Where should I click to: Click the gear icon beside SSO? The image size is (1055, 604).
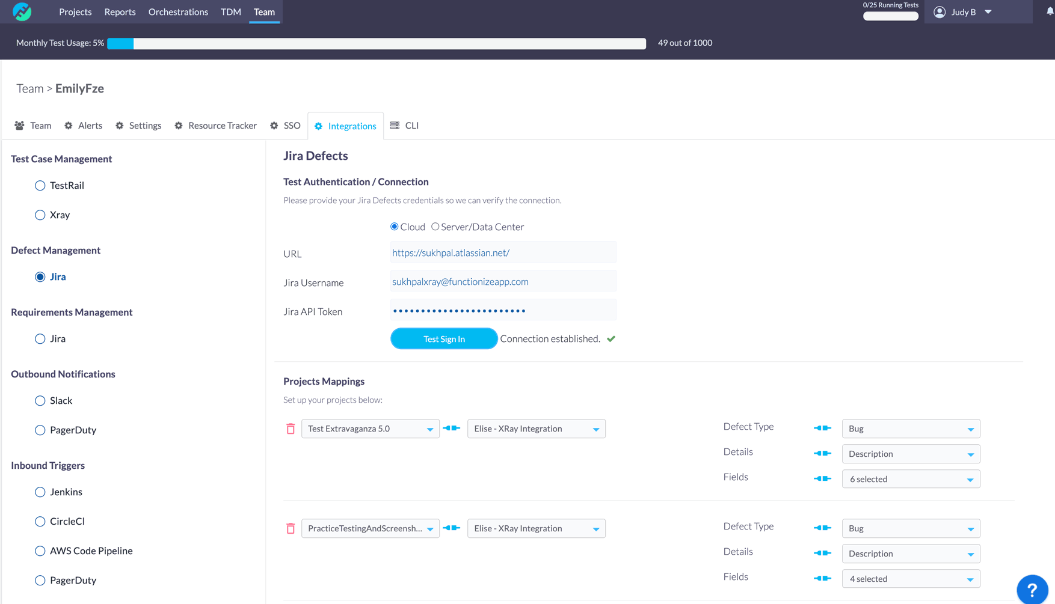[x=274, y=126]
